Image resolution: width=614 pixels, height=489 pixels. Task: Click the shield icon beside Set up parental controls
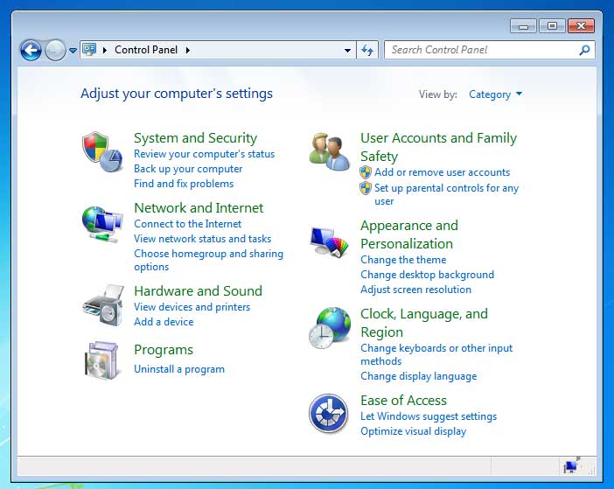coord(366,188)
